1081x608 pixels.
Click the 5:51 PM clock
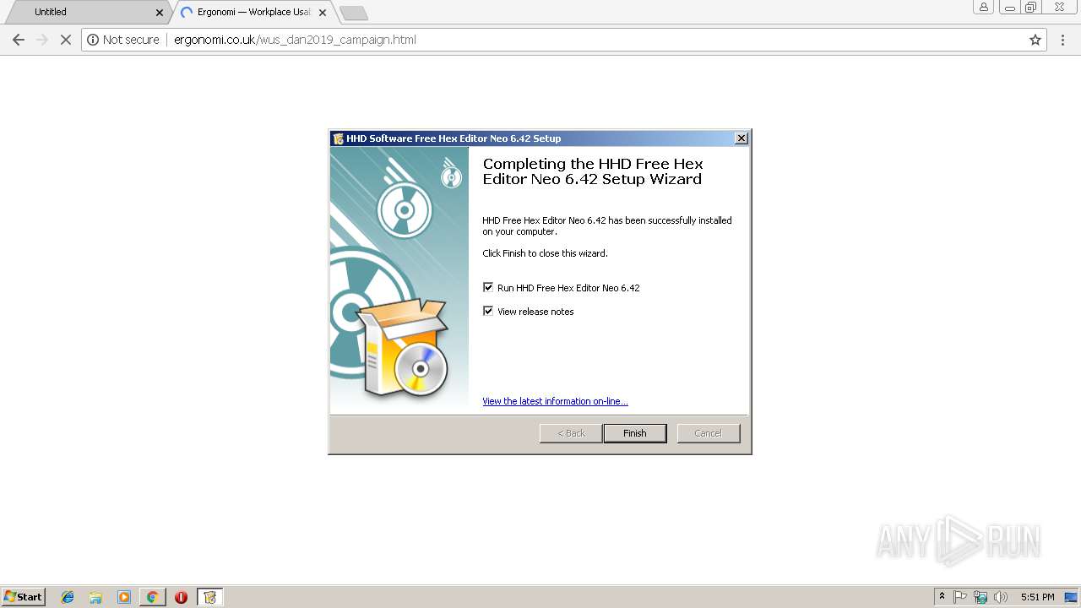point(1037,597)
